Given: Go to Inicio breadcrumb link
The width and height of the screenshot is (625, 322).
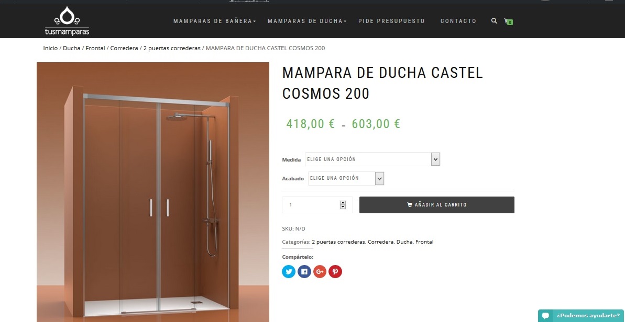Looking at the screenshot, I should coord(50,48).
